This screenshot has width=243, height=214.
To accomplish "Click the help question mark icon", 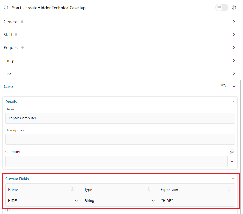I will click(x=234, y=8).
